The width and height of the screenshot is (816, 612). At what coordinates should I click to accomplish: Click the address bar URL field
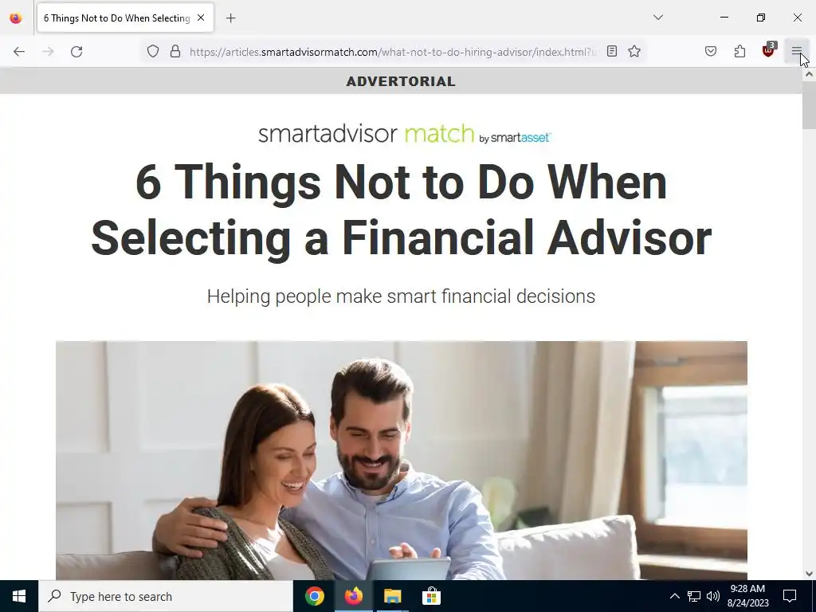pyautogui.click(x=393, y=52)
